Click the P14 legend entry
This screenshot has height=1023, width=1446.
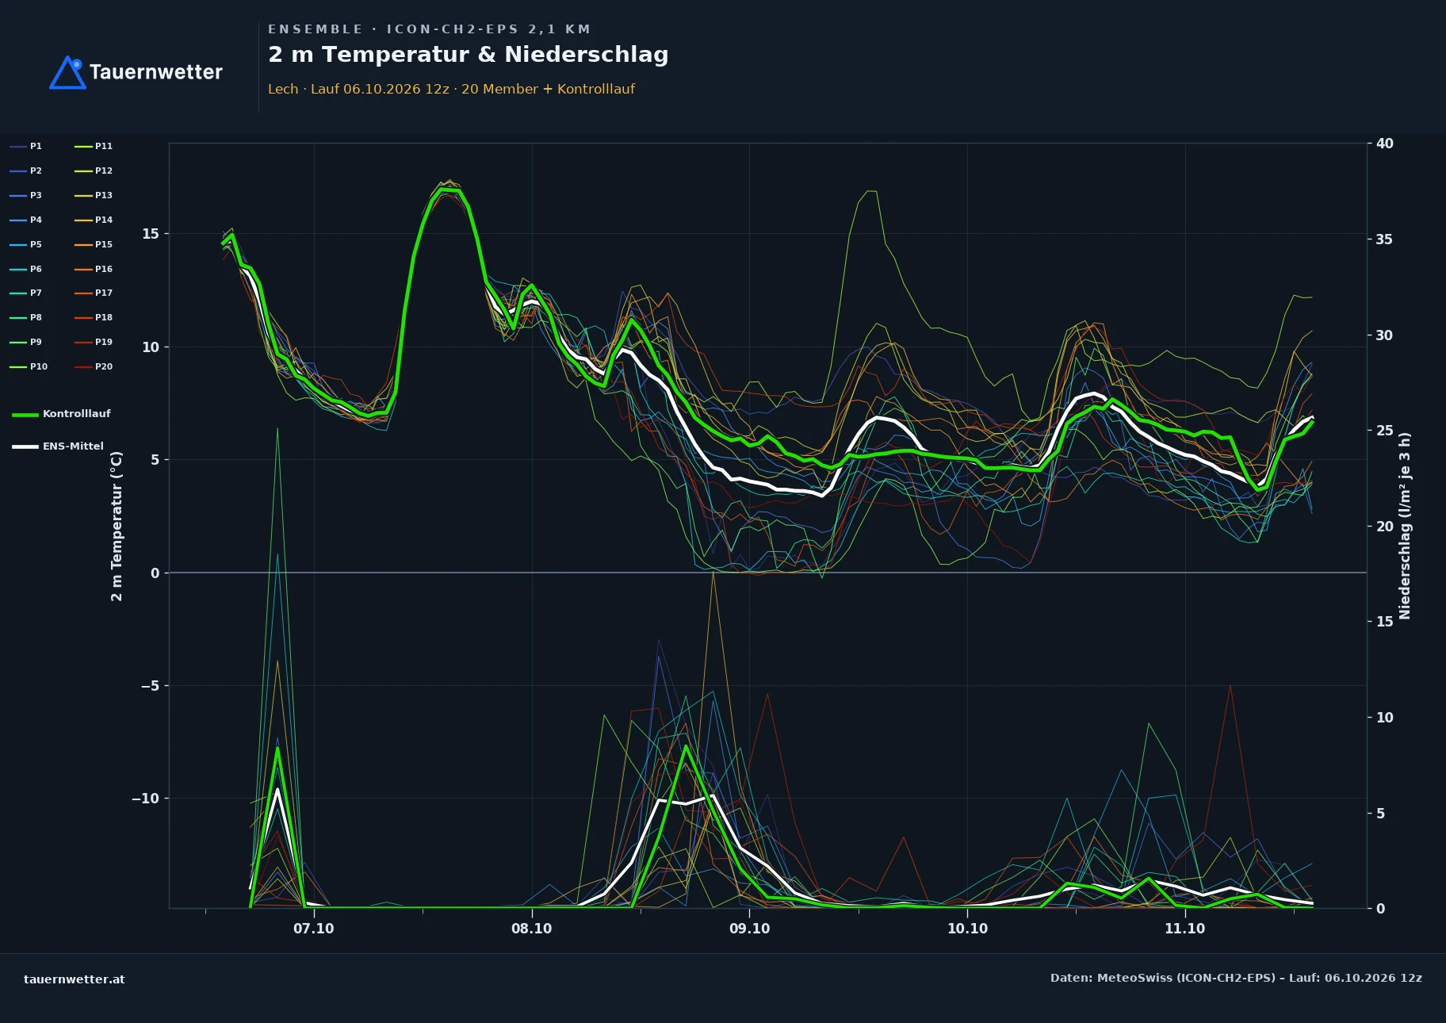pyautogui.click(x=94, y=220)
